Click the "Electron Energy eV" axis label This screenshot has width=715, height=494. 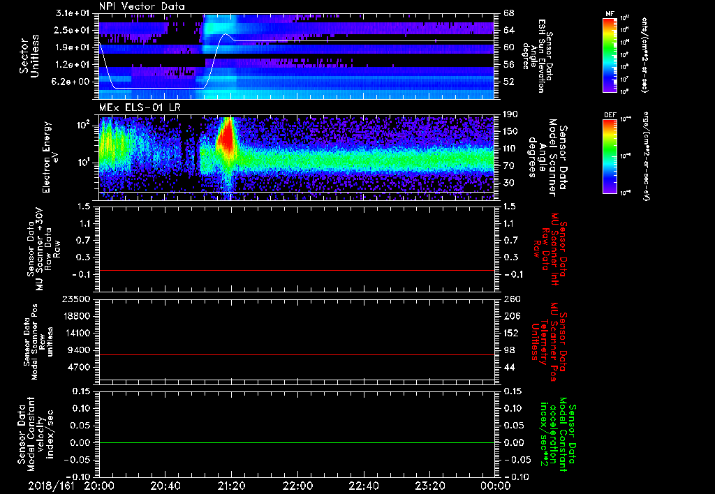coord(51,157)
